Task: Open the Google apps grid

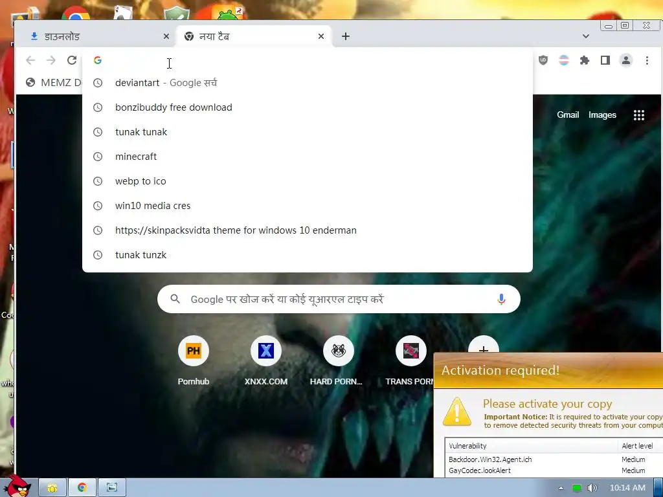Action: tap(638, 115)
